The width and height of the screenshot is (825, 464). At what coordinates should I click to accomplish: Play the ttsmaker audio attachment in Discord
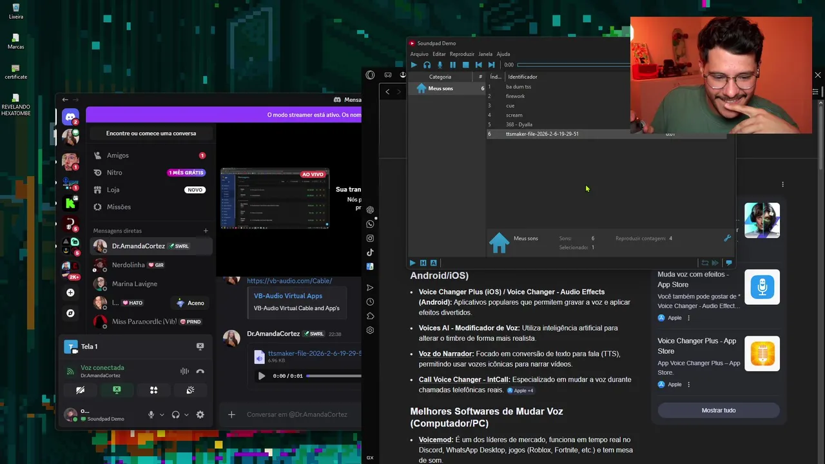(262, 376)
